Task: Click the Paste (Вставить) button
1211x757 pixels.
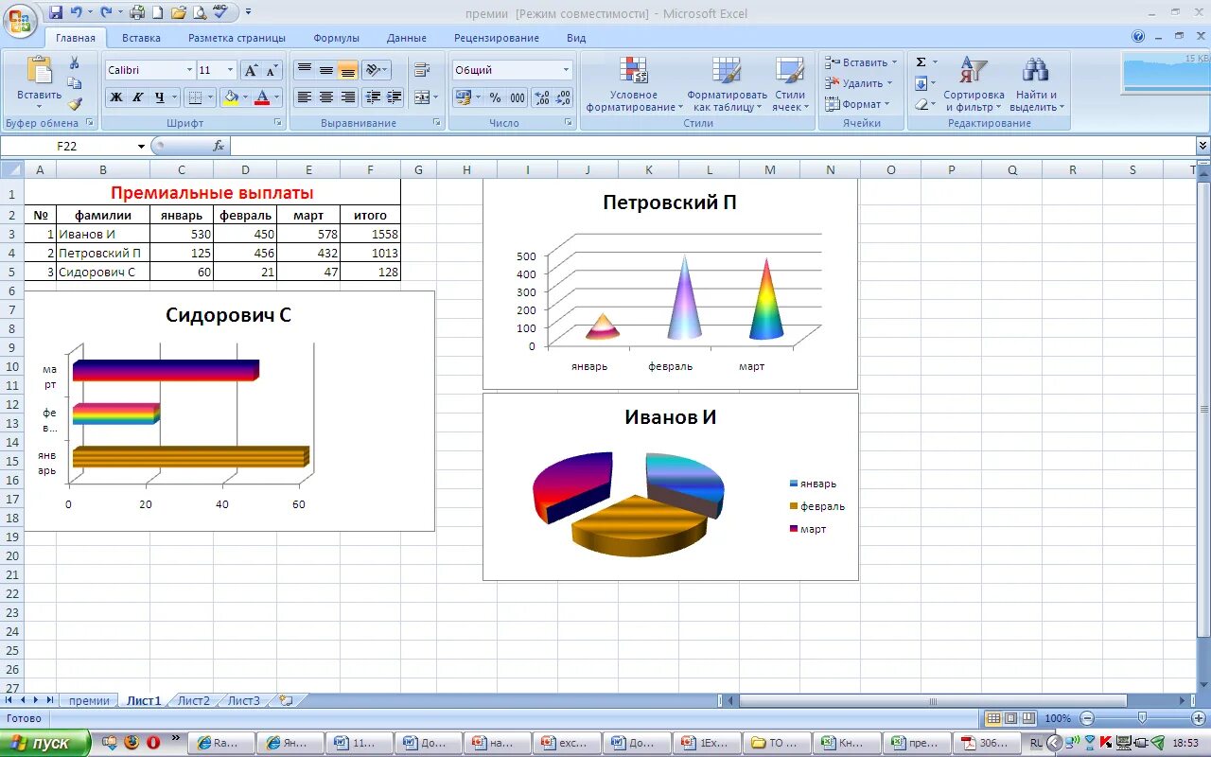Action: pos(40,79)
